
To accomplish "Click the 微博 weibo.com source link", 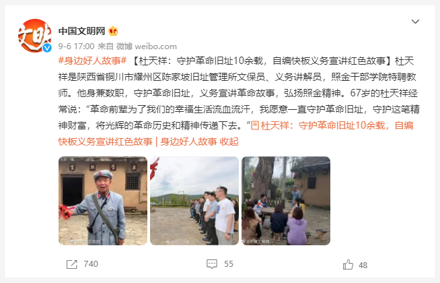I will [147, 46].
